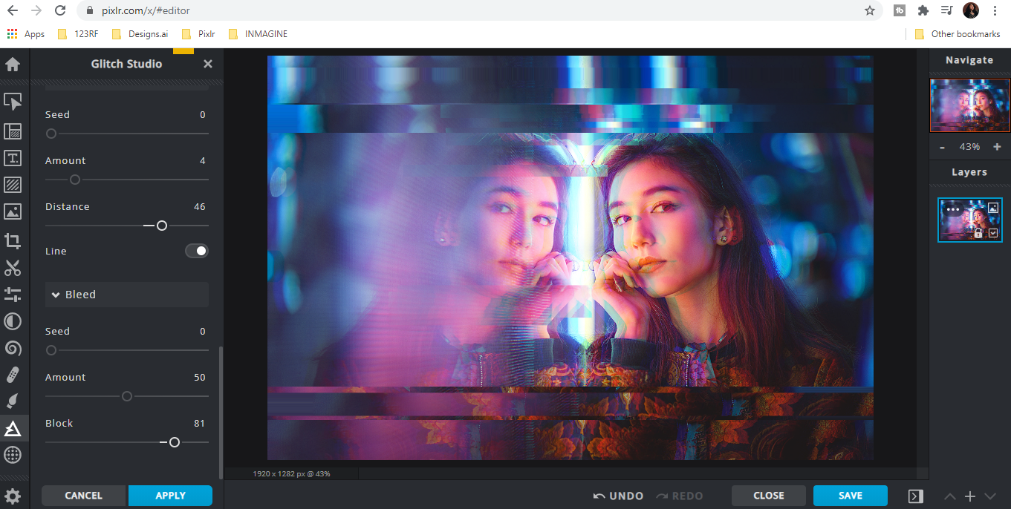
Task: Select the Cutout scissors tool
Action: coord(13,268)
